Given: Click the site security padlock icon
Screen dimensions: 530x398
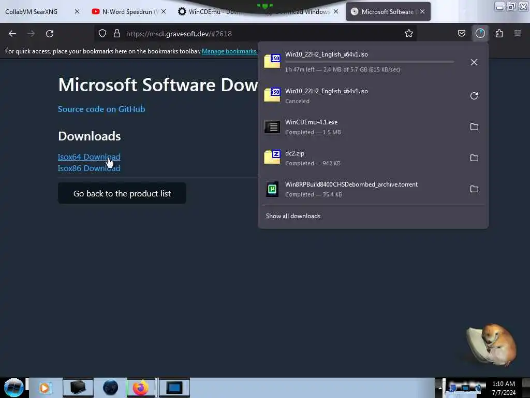Looking at the screenshot, I should (x=117, y=34).
